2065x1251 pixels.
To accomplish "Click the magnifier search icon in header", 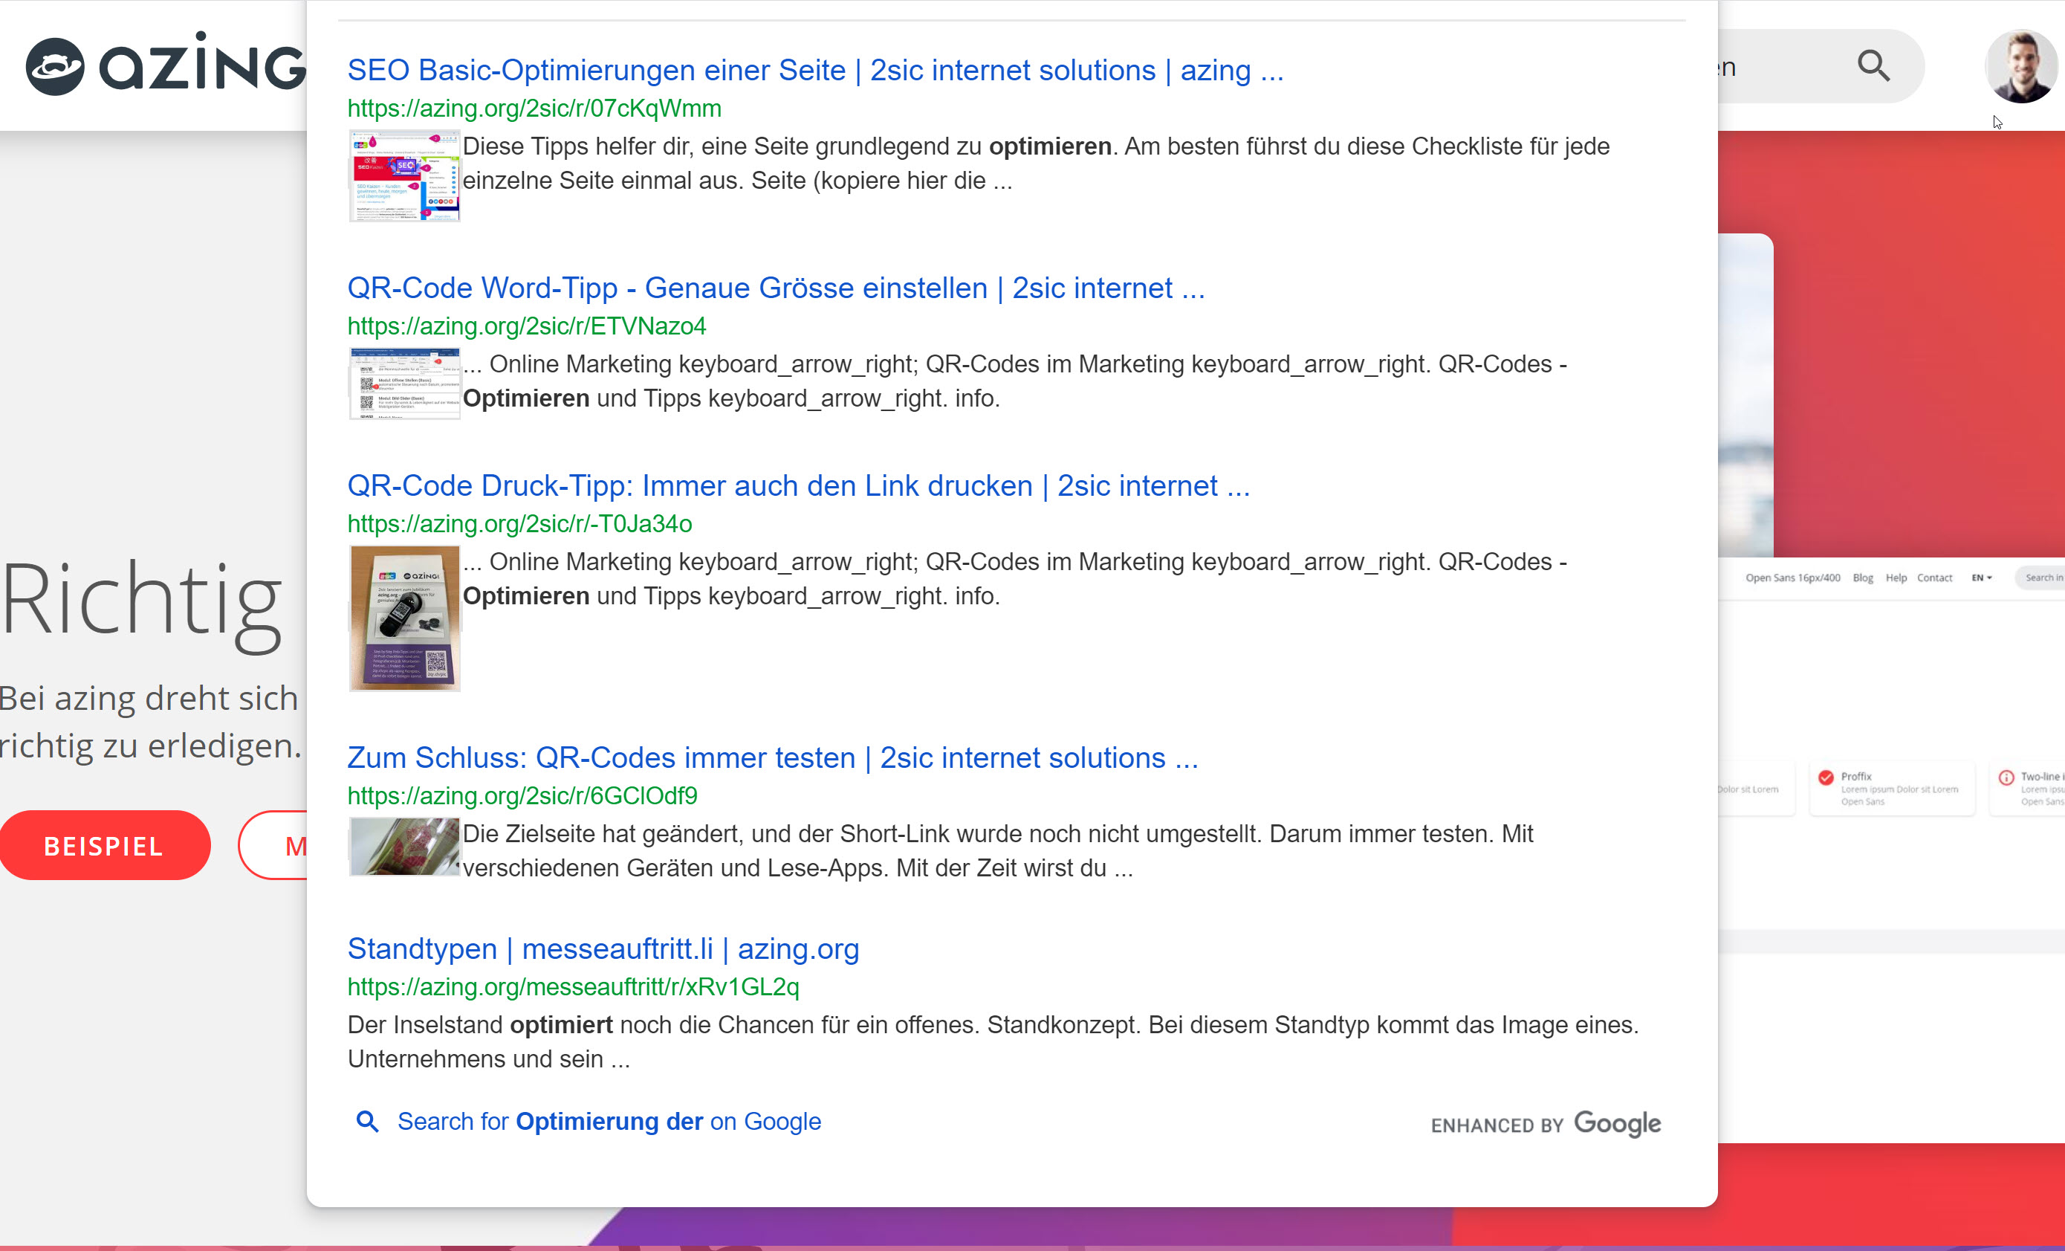I will pyautogui.click(x=1873, y=66).
